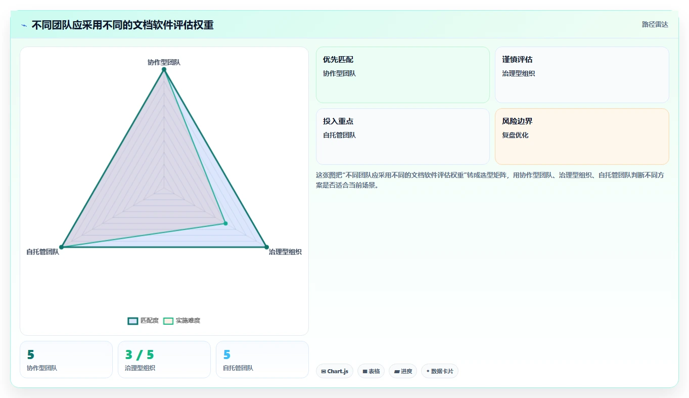Image resolution: width=689 pixels, height=398 pixels.
Task: Click the 治理型组织 axis label on chart
Action: (x=285, y=252)
